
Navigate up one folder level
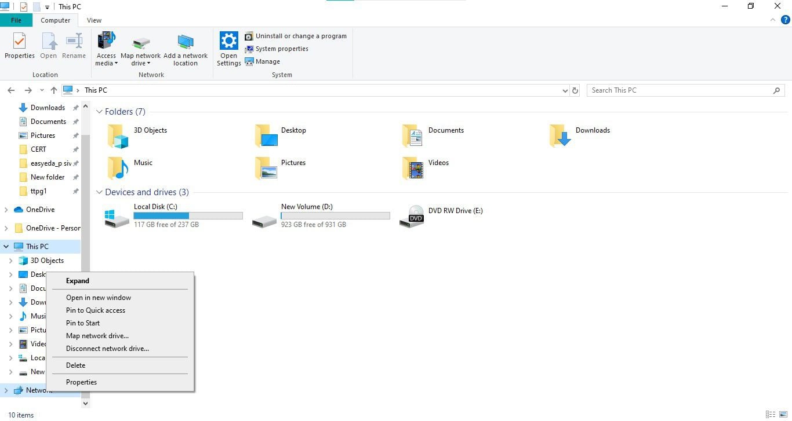tap(53, 90)
